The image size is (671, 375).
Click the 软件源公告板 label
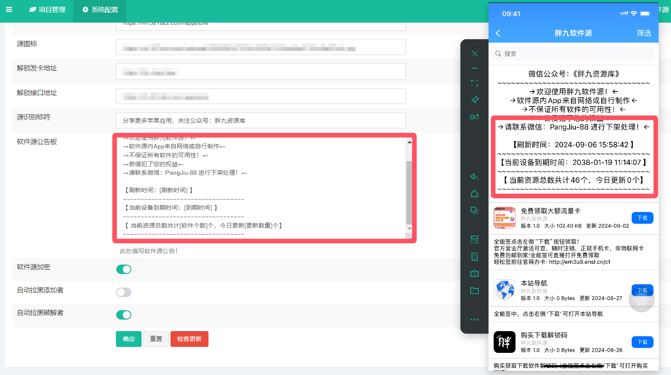37,142
